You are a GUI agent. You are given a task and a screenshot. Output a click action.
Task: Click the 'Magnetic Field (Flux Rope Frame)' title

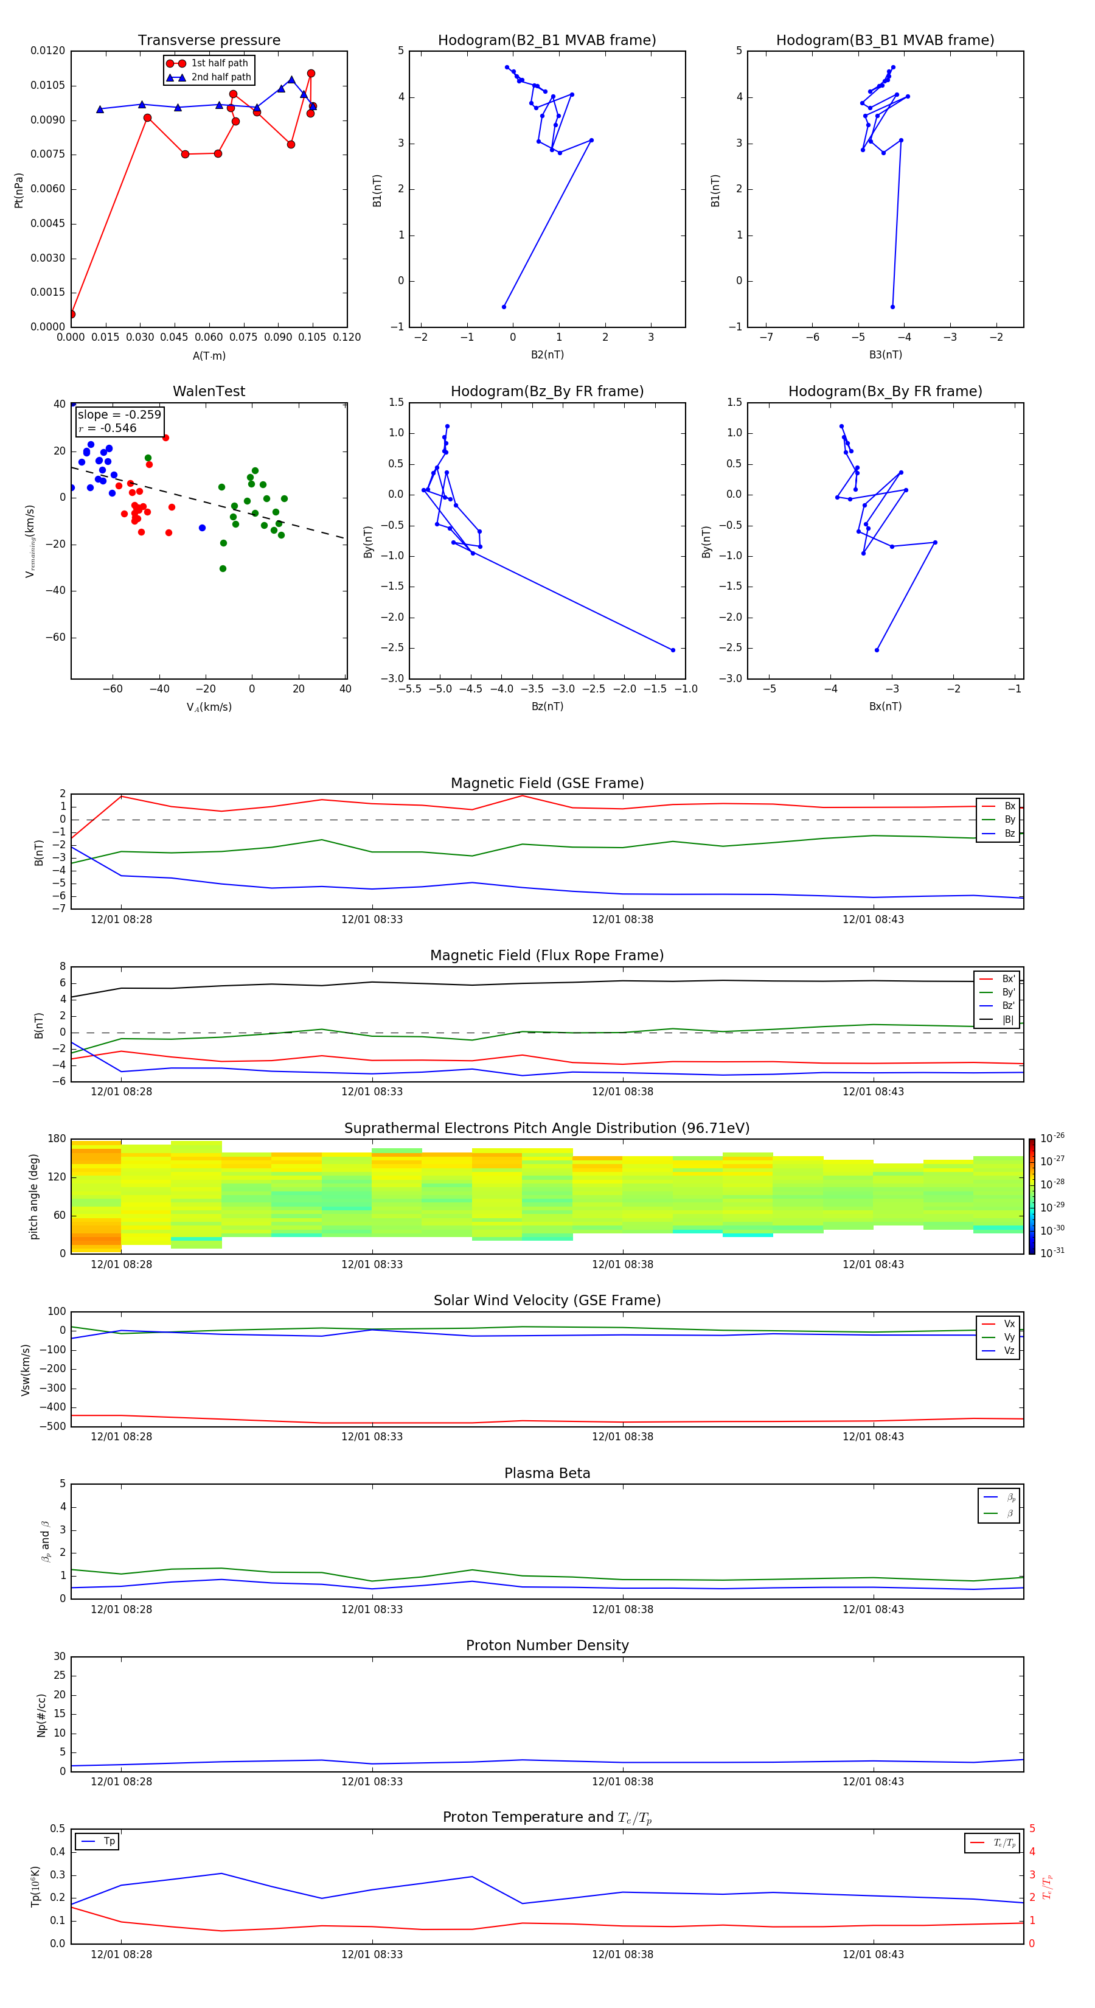(547, 956)
